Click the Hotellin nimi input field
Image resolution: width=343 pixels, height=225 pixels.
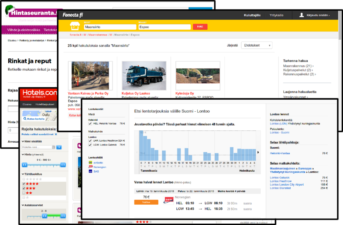point(38,147)
